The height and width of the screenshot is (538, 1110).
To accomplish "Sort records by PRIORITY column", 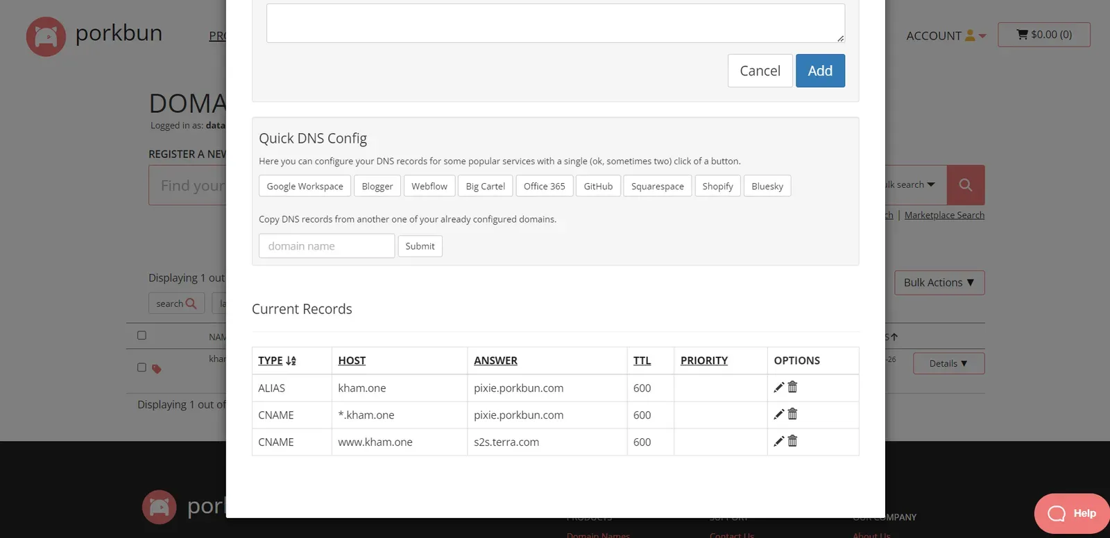I will [x=704, y=361].
